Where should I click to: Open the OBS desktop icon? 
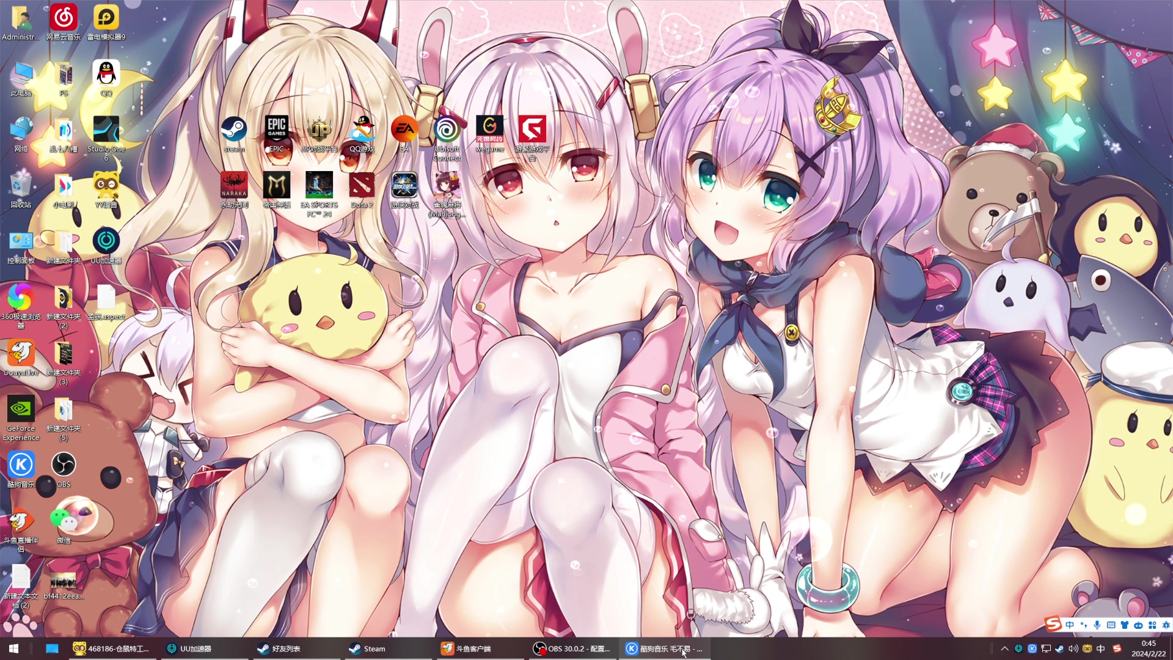click(64, 465)
